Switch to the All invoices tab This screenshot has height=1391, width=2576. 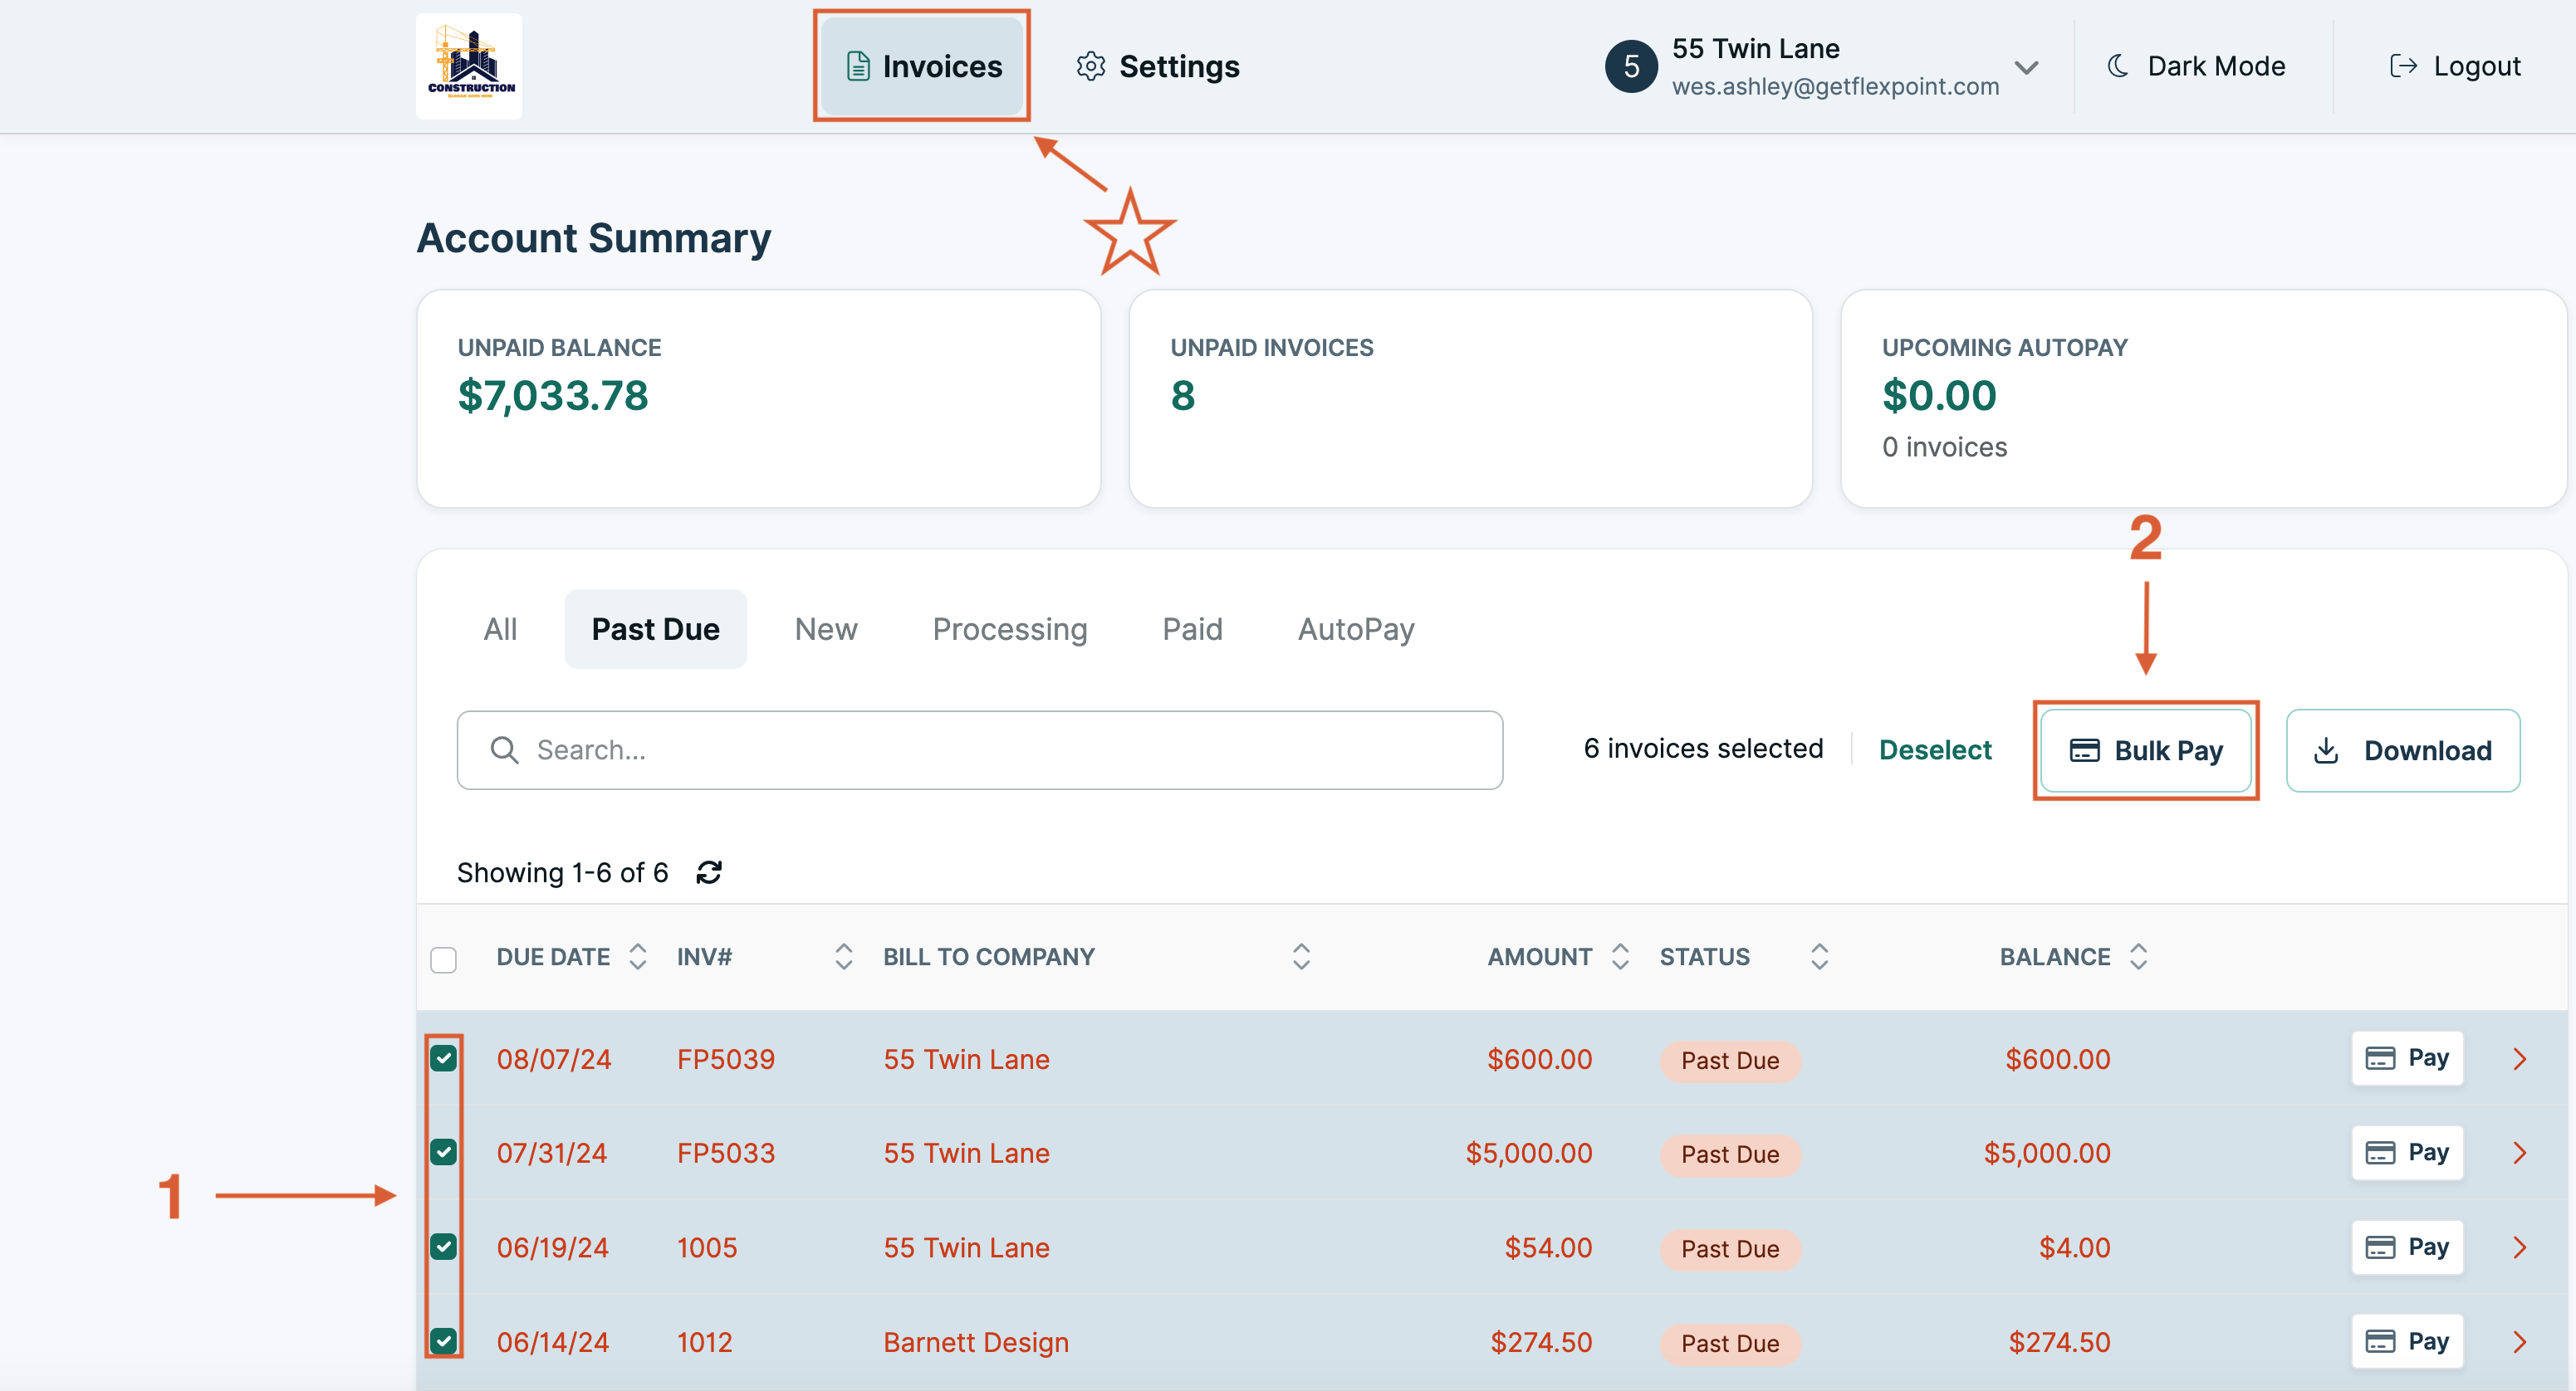coord(500,628)
